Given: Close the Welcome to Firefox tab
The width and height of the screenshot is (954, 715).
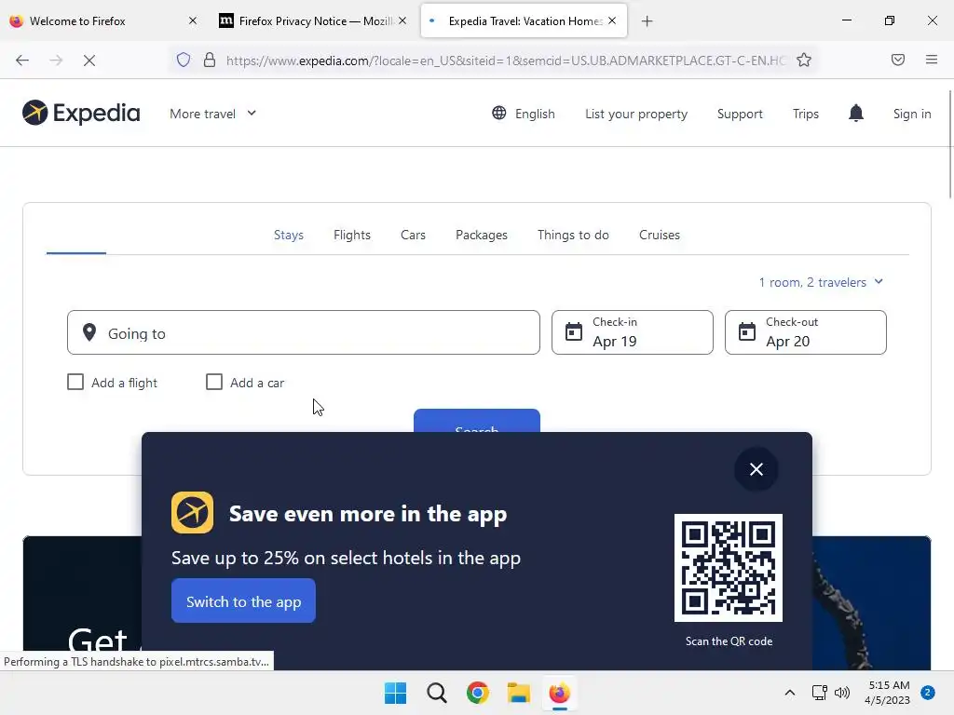Looking at the screenshot, I should (193, 20).
